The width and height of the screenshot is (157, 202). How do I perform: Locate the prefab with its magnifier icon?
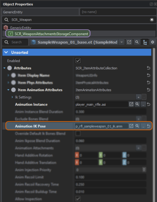click(137, 42)
